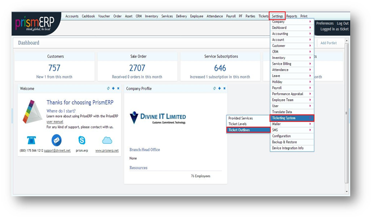373x219 pixels.
Task: Close the Company Profile portlet
Action: coord(224,88)
